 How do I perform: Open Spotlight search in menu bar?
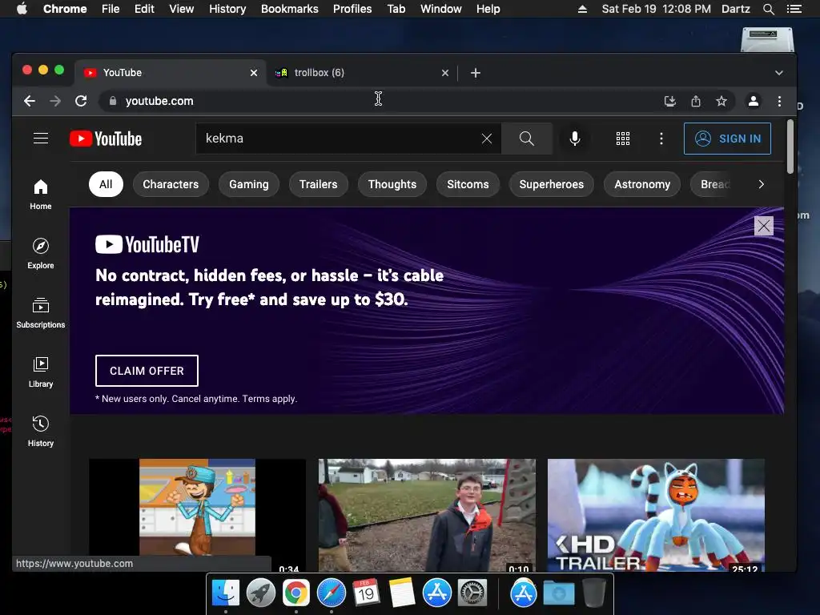tap(768, 9)
